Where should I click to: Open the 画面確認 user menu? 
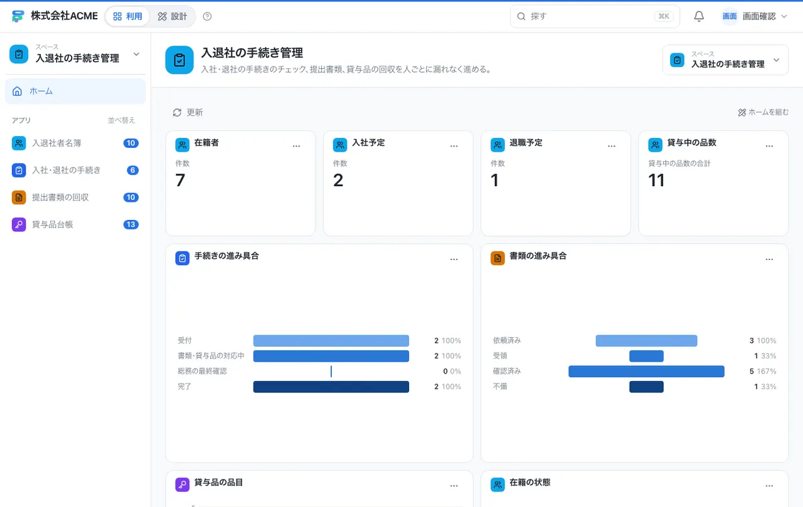click(754, 16)
